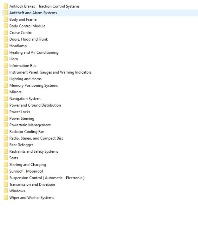198x225 pixels.
Task: Select the Power Steering folder icon
Action: tap(6, 118)
